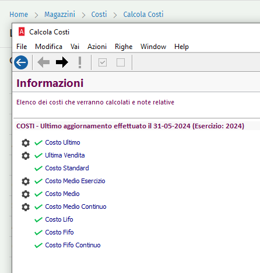Open the Righe menu
260x273 pixels.
124,47
